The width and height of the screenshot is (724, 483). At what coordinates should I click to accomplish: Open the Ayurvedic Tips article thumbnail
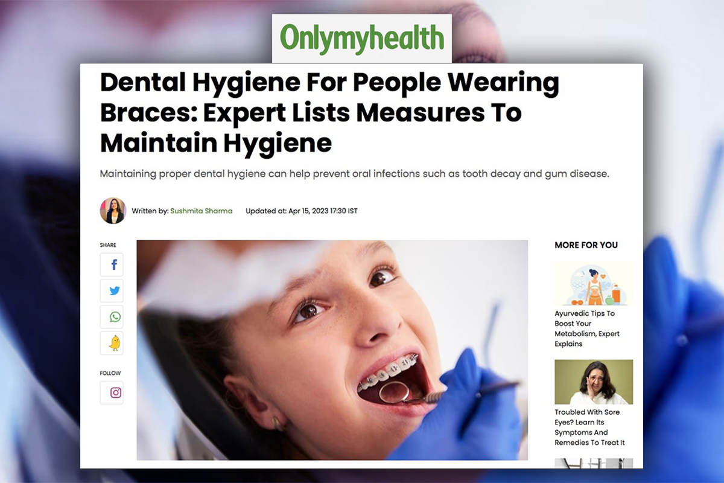pos(594,284)
